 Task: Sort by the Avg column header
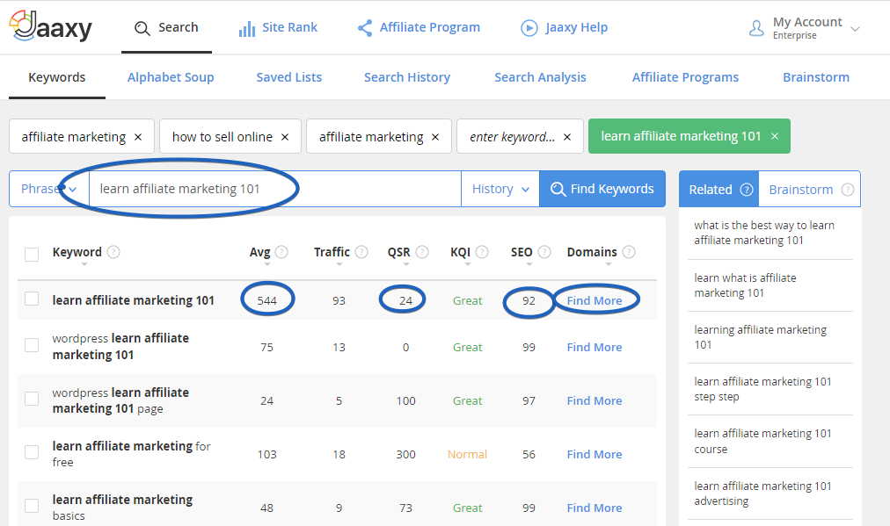click(260, 252)
